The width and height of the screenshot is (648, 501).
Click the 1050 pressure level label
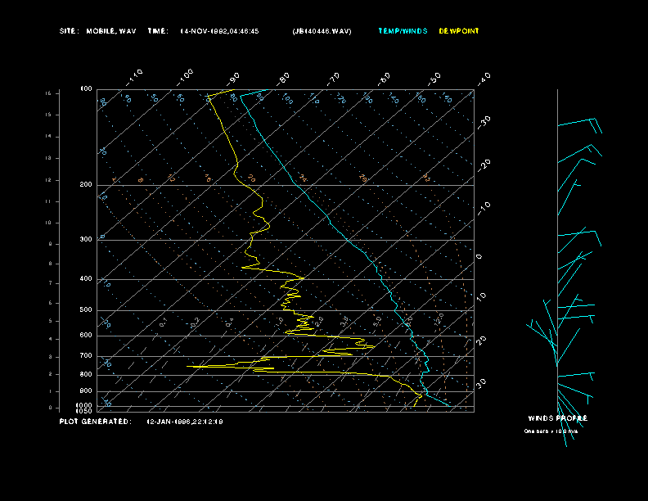[x=84, y=411]
